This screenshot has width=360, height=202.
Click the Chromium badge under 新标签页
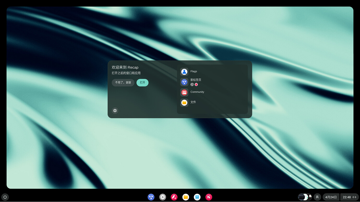click(x=192, y=85)
